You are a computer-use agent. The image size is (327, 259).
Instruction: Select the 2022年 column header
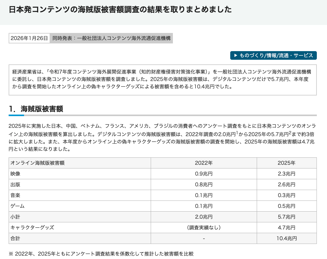pyautogui.click(x=203, y=163)
